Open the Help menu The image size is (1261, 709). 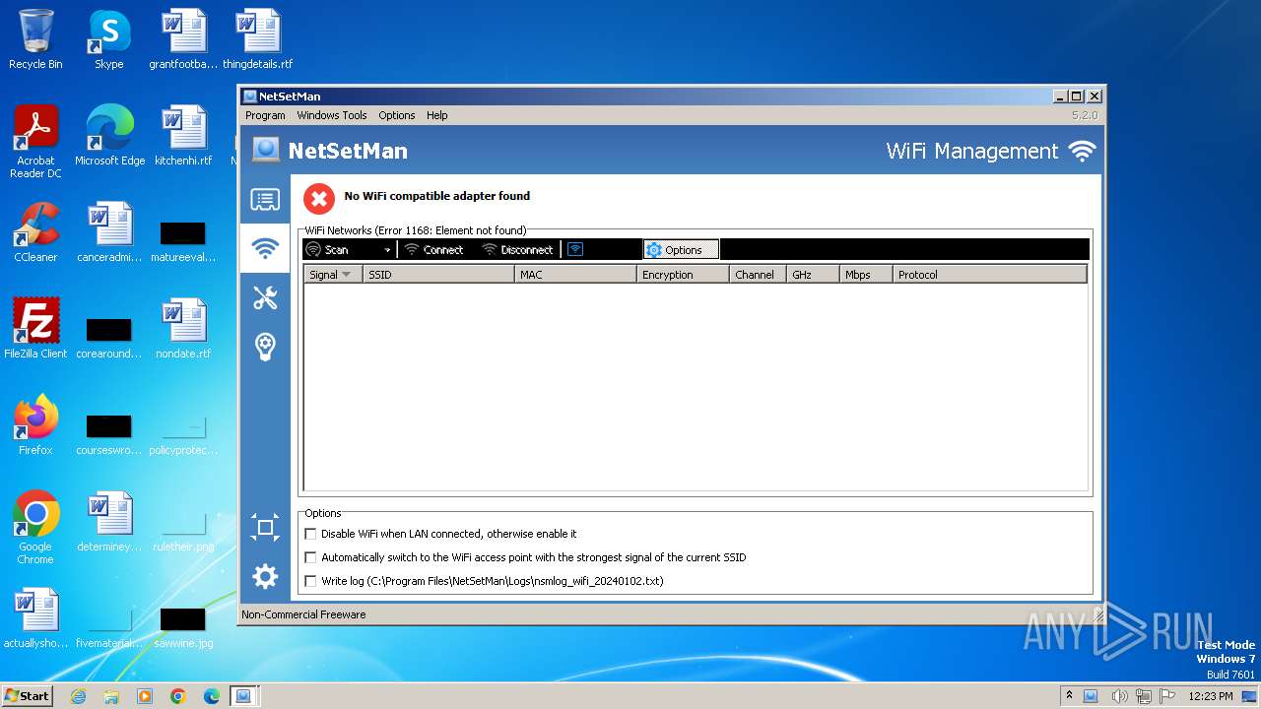[x=437, y=115]
